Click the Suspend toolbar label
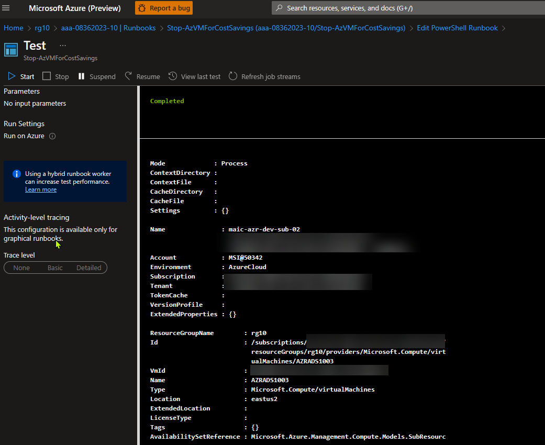This screenshot has width=545, height=445. 103,76
